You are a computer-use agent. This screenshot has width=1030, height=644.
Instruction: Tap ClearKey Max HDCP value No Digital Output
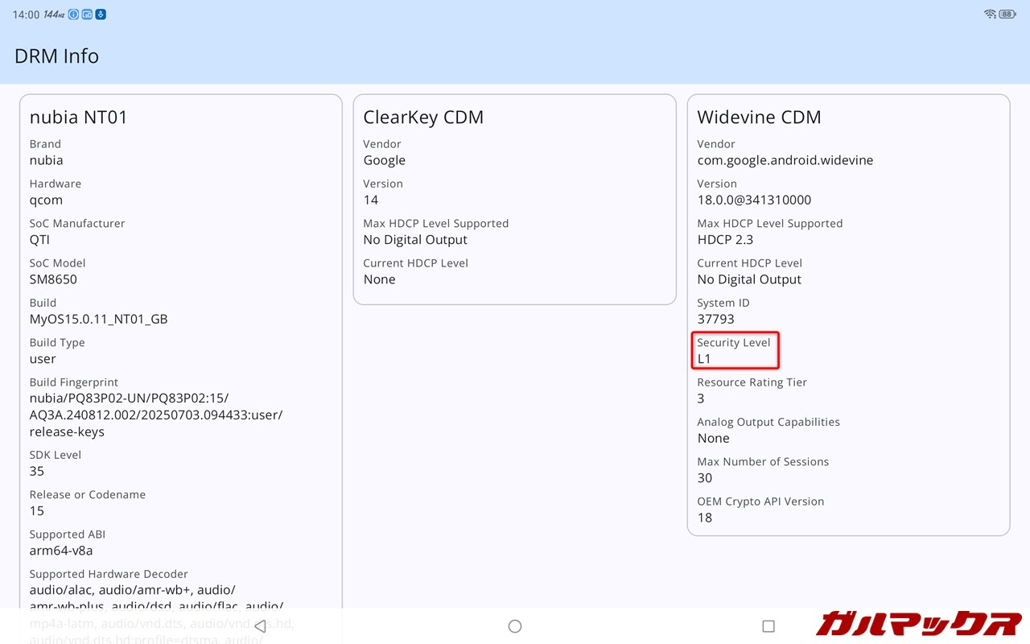click(415, 240)
